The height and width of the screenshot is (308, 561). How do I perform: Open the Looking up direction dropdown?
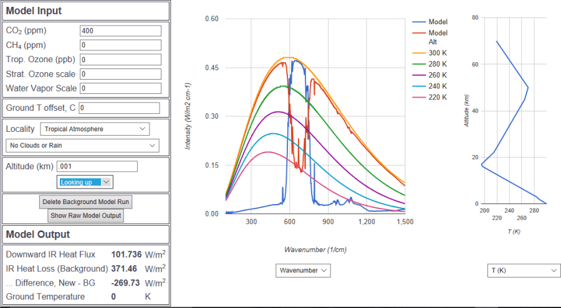click(85, 182)
